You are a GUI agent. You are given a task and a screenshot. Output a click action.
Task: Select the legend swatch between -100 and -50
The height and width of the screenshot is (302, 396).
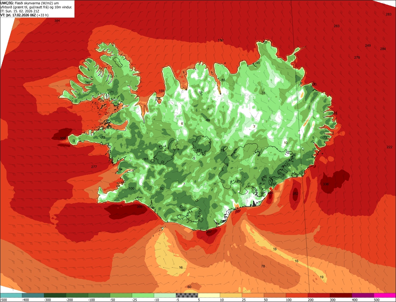pyautogui.click(x=99, y=295)
